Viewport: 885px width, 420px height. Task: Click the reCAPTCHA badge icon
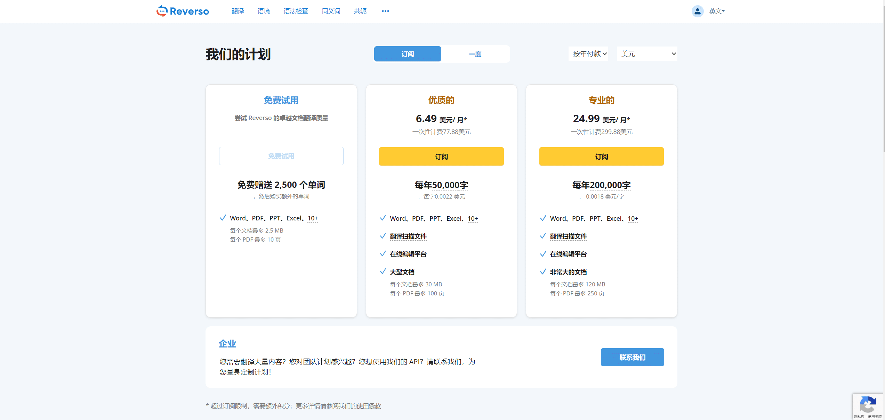click(x=867, y=404)
